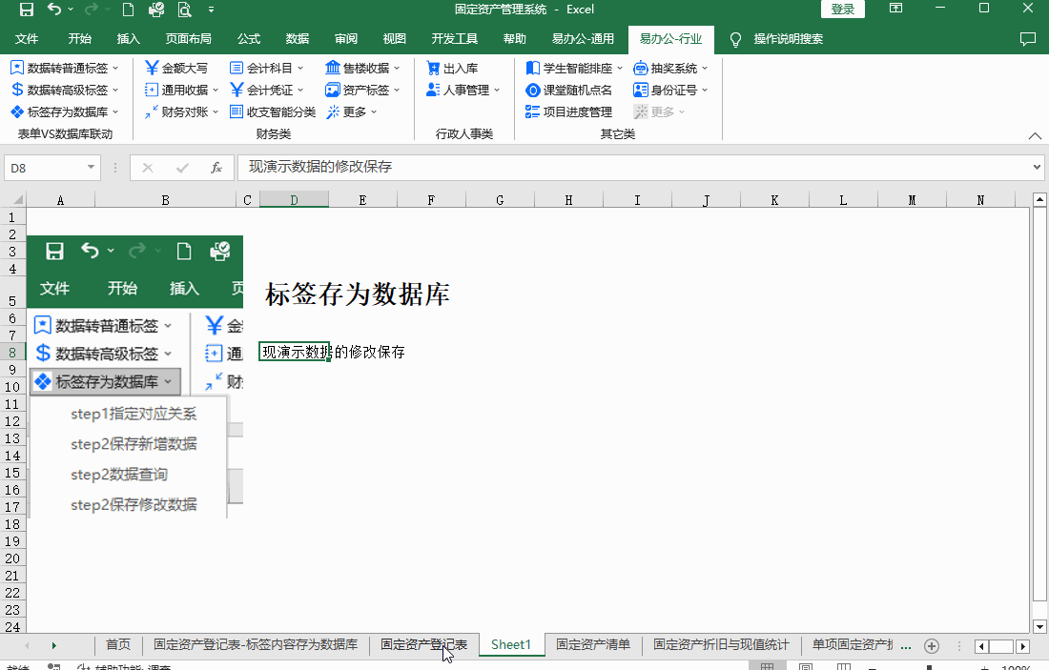The height and width of the screenshot is (670, 1049).
Task: Select cell D8 with 现演示数据 text
Action: coord(294,352)
